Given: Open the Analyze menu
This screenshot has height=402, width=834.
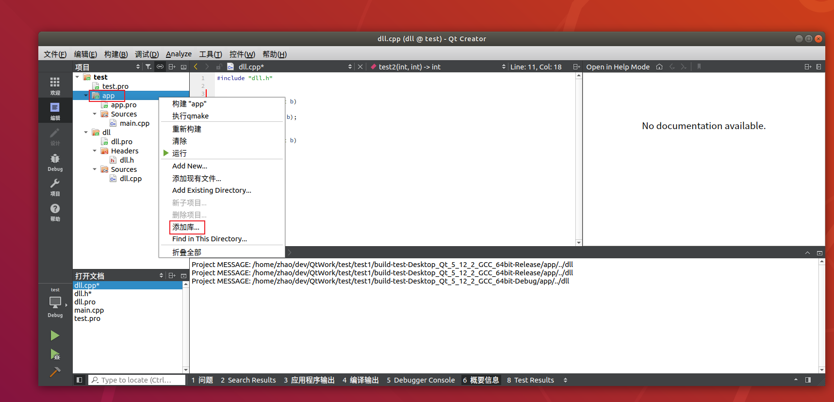Looking at the screenshot, I should (179, 54).
